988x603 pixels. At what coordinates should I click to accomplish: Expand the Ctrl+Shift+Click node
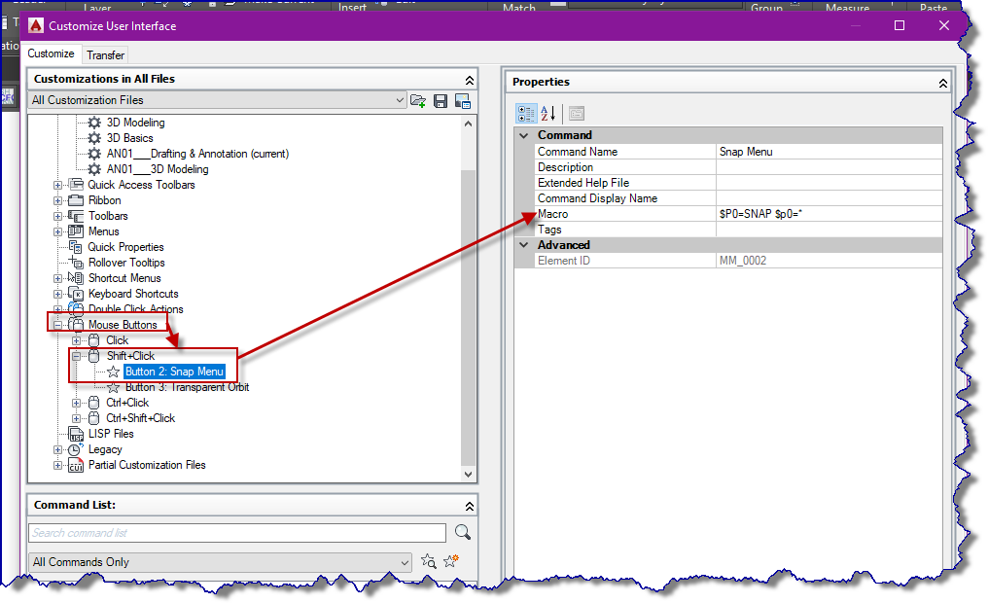76,418
